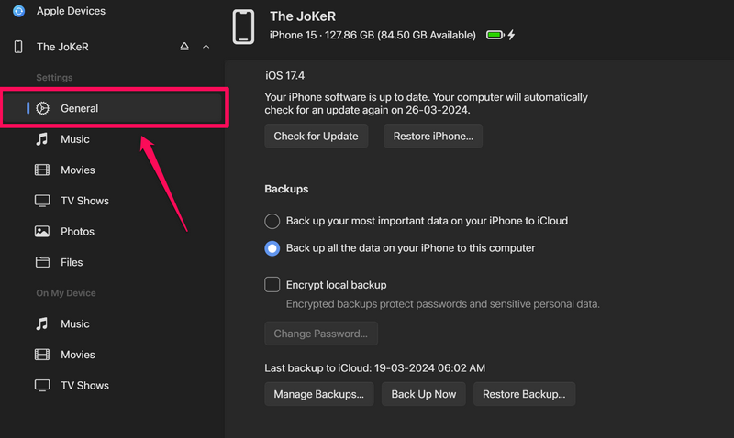
Task: Open Movies under On My Device
Action: coord(77,355)
